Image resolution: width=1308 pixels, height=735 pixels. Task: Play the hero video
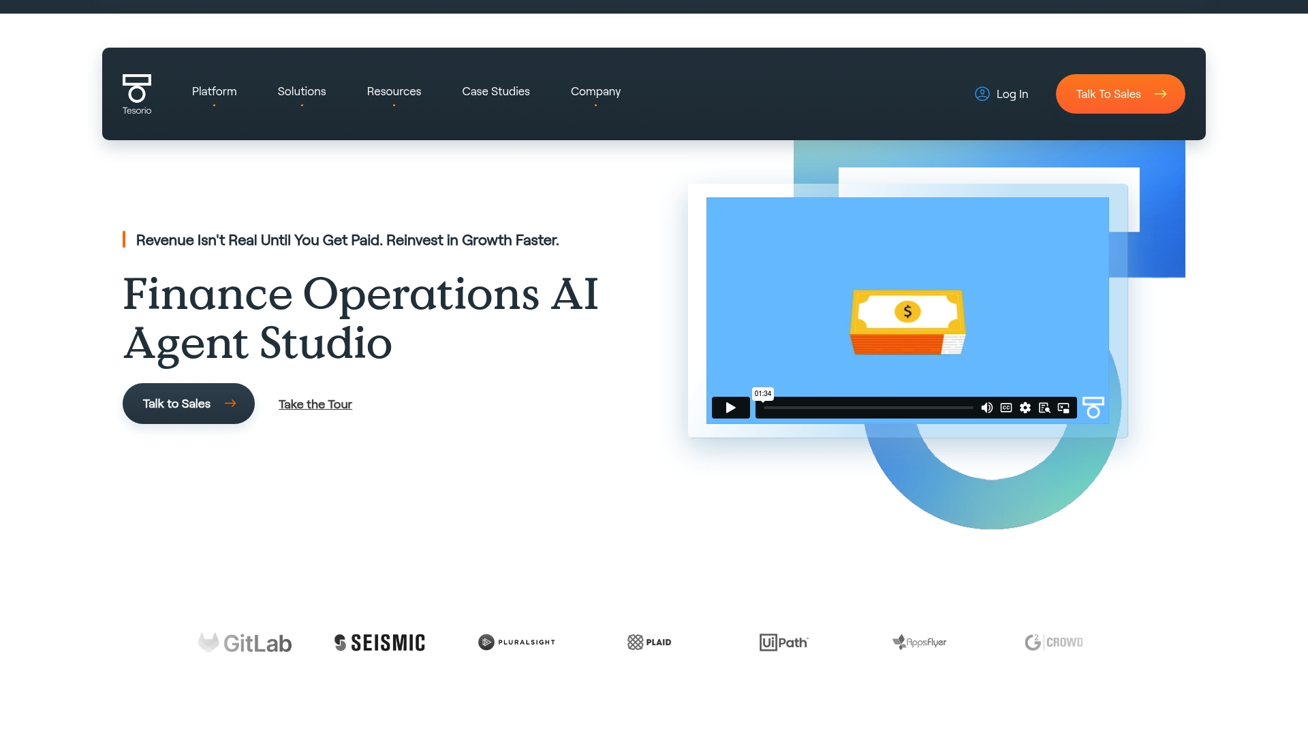(x=730, y=408)
